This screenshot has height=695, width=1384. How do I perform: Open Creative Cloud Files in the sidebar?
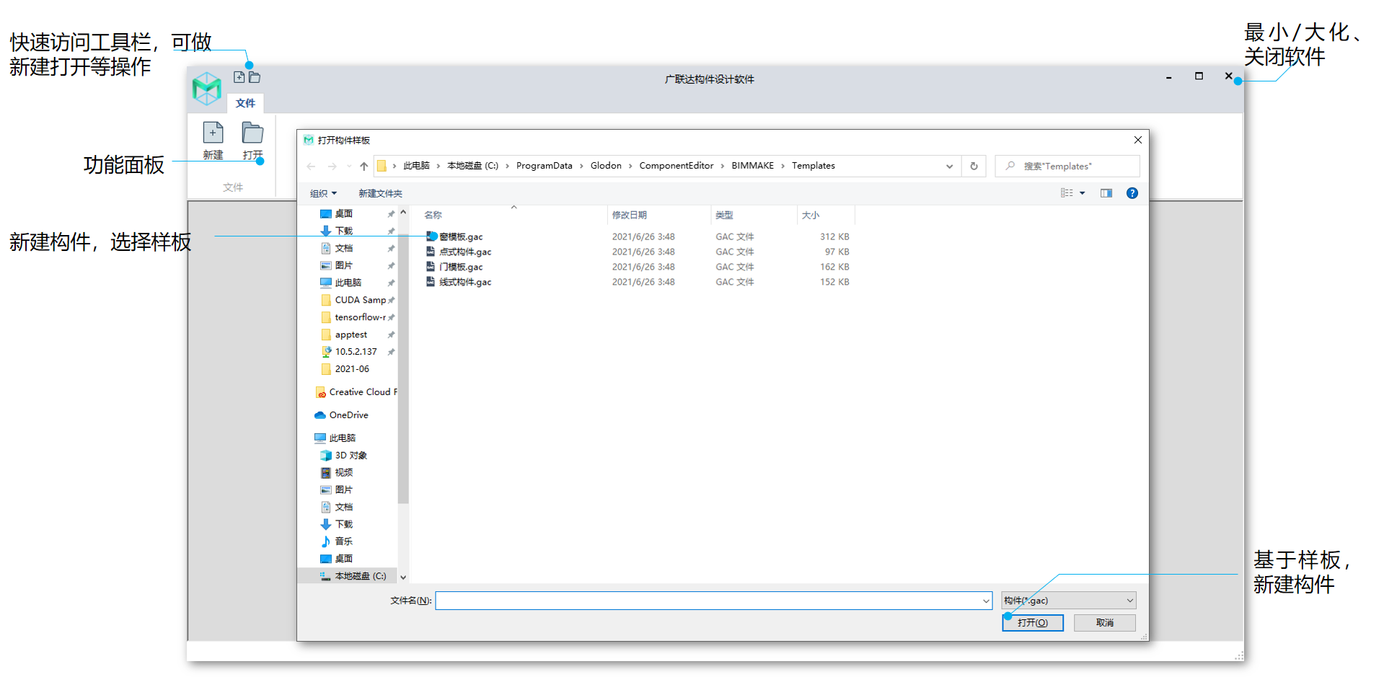(363, 392)
